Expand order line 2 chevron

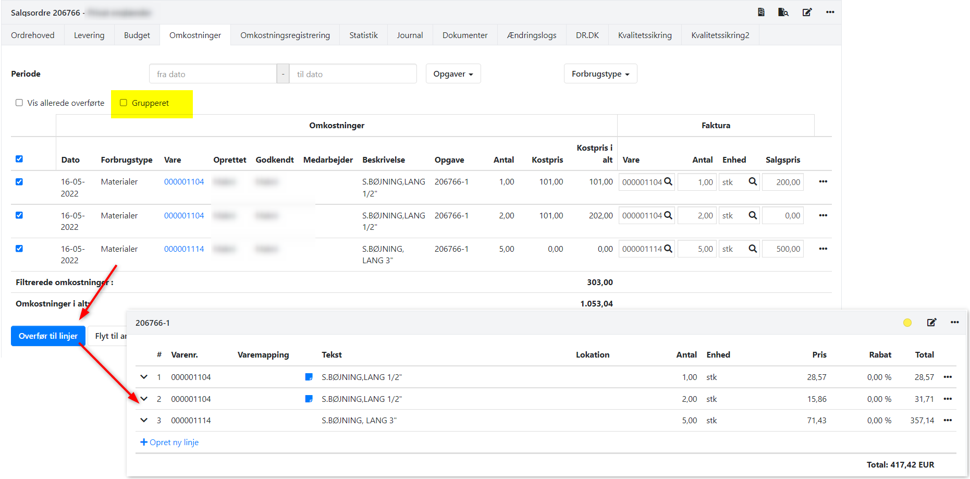point(144,399)
